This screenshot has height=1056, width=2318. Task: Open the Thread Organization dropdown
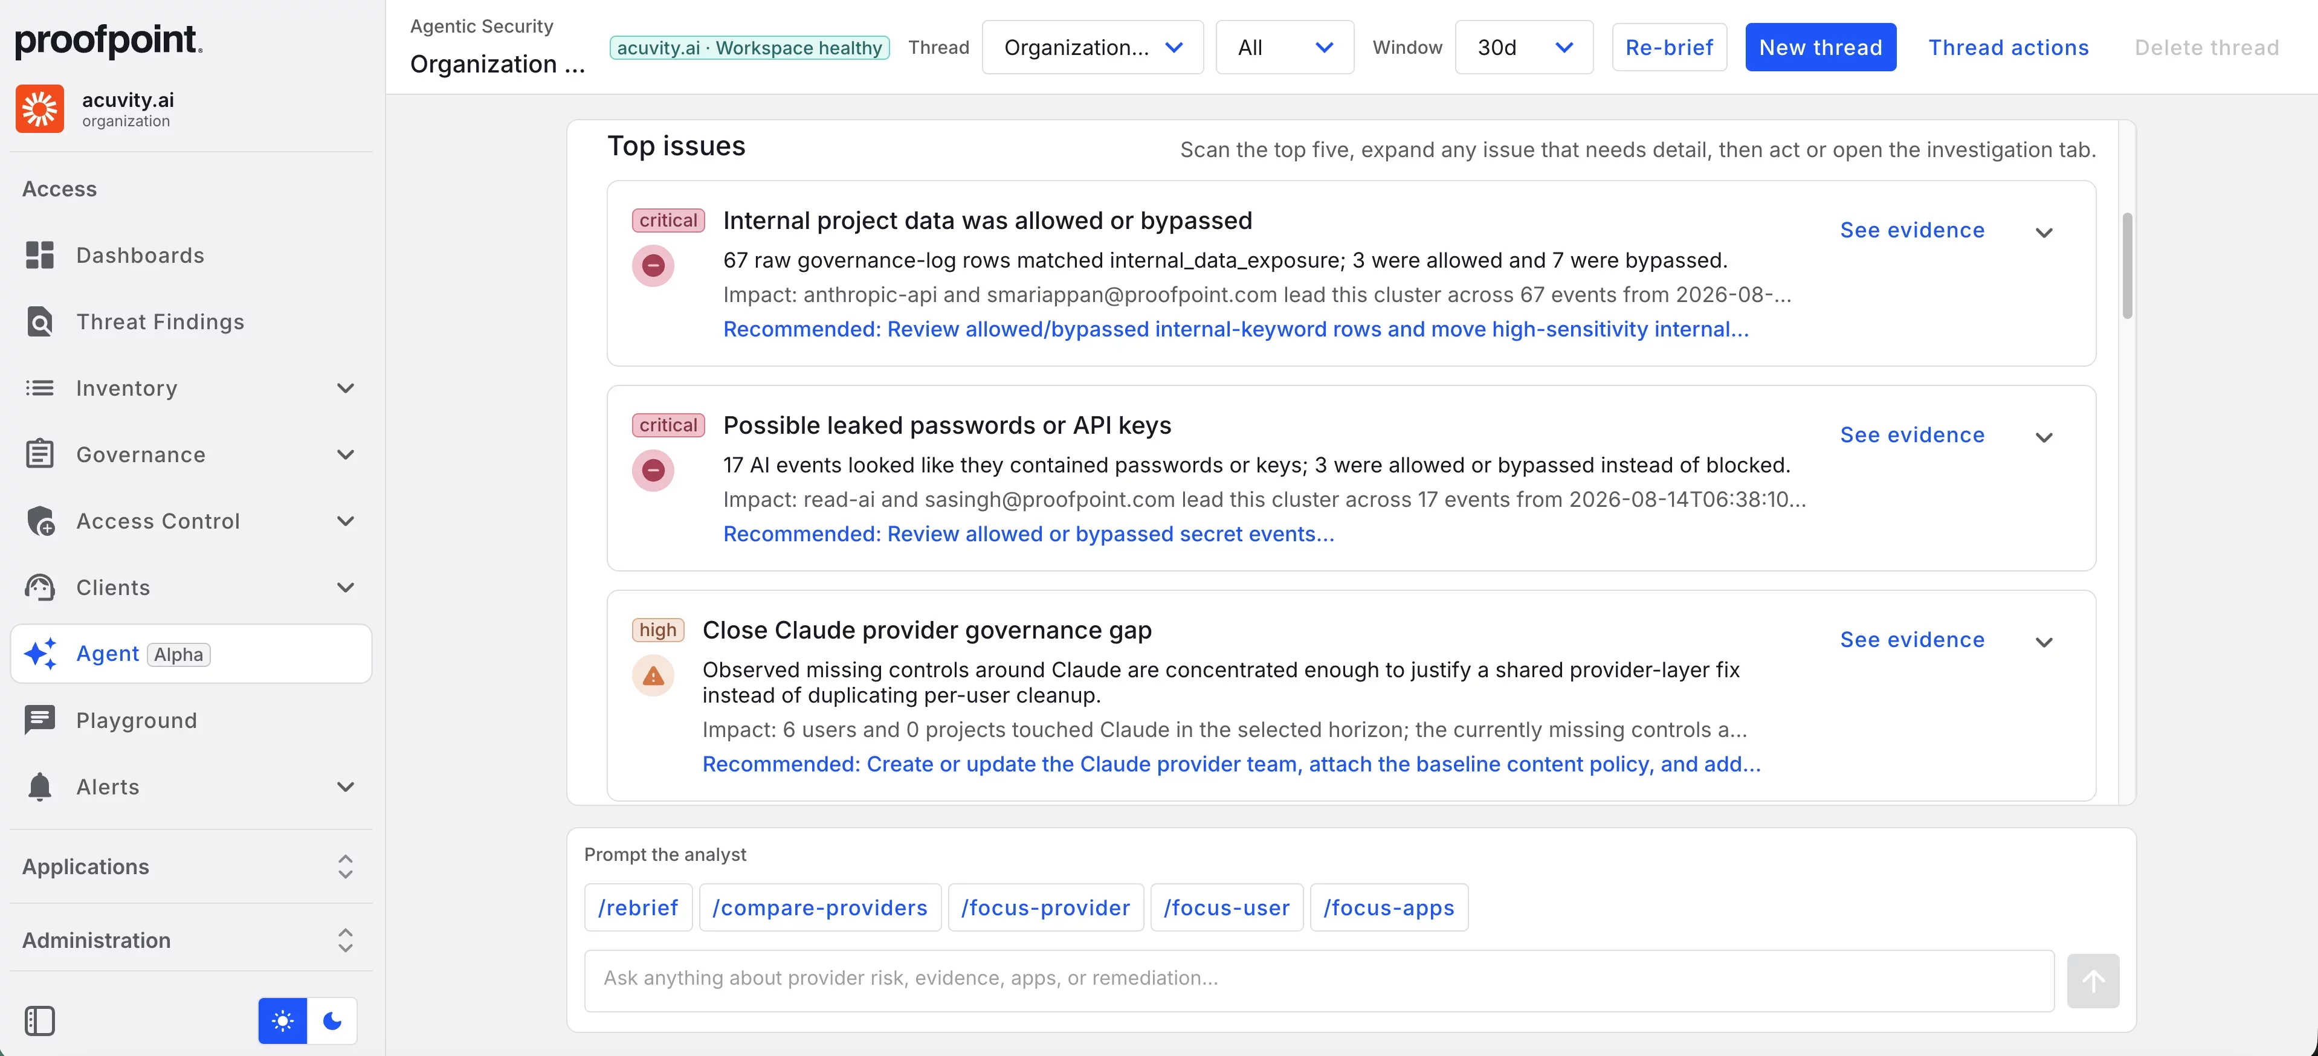1093,48
